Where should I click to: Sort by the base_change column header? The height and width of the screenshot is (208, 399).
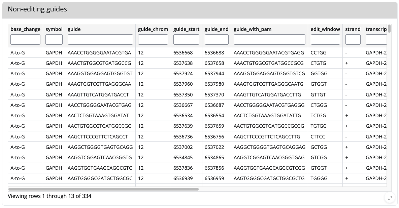25,29
